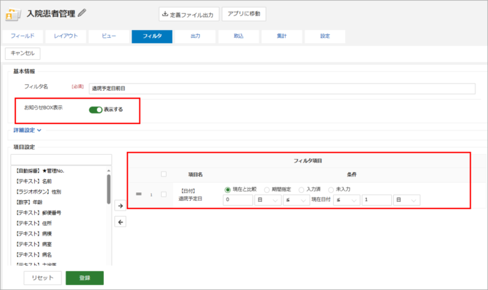Open the first 日 unit dropdown
Image resolution: width=488 pixels, height=290 pixels.
tap(268, 200)
